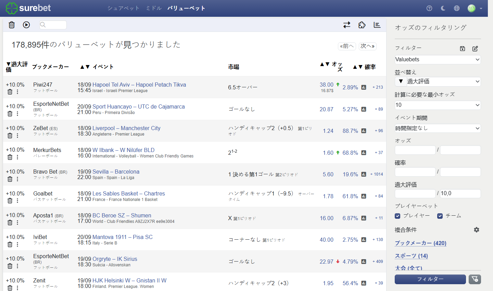
Task: Click the chart bars icon in the toolbar
Action: 377,25
